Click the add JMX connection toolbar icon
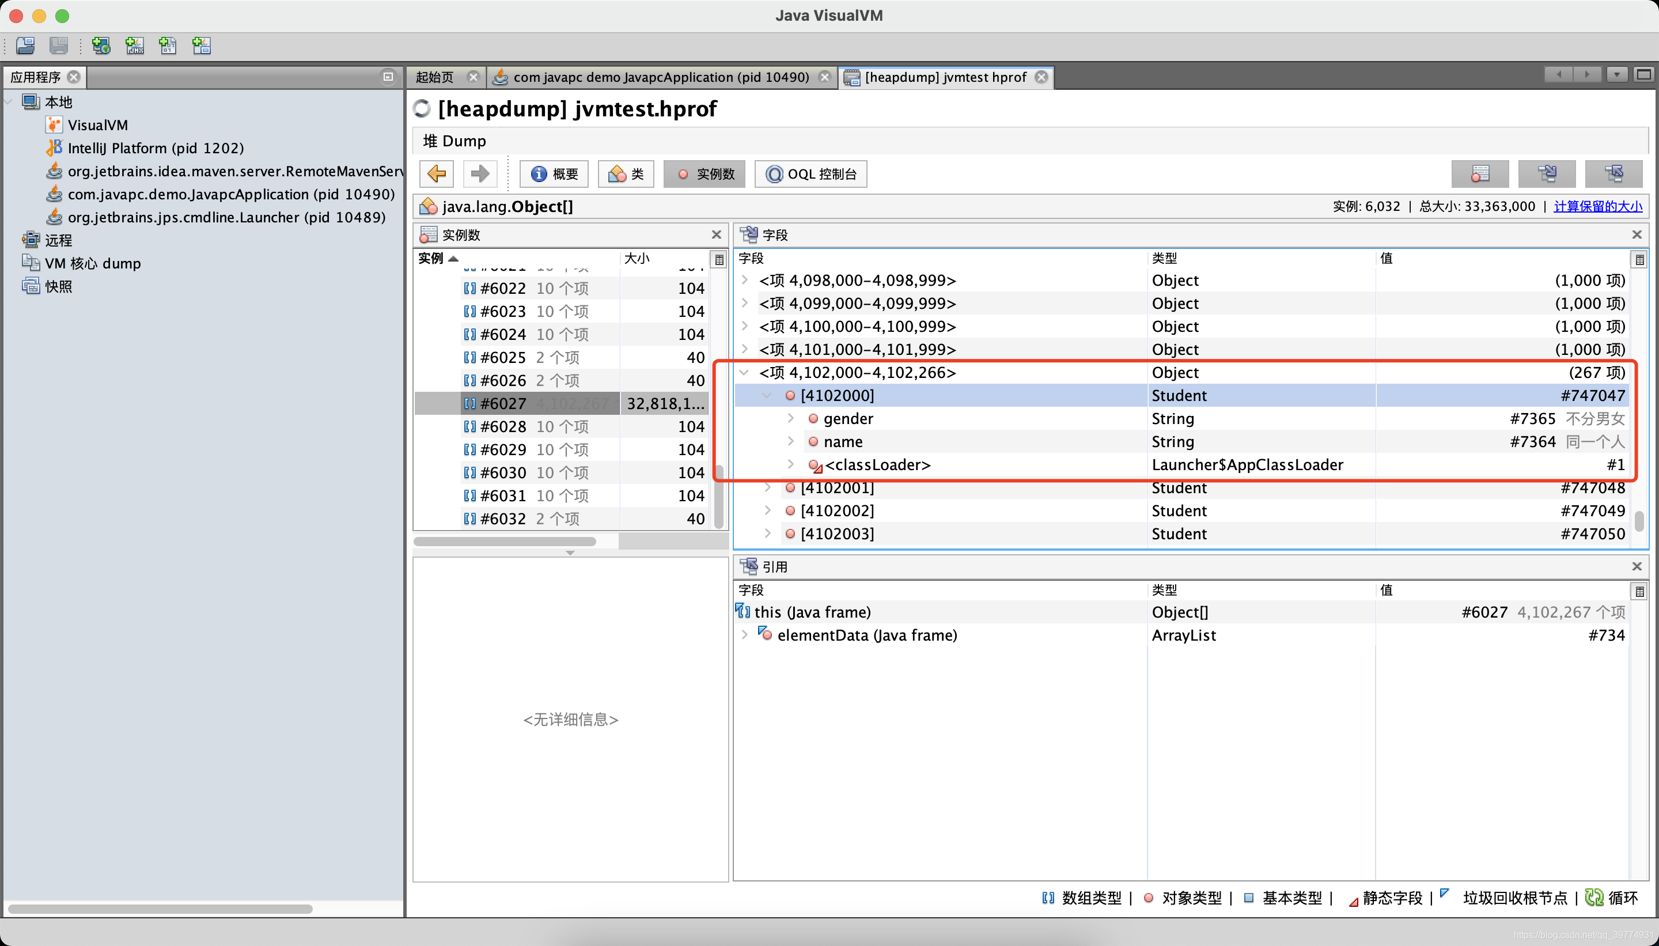 coord(134,46)
